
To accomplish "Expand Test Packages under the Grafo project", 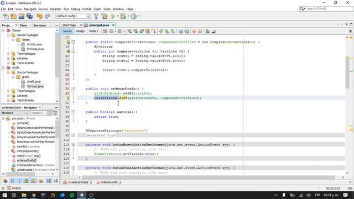I will click(8, 91).
